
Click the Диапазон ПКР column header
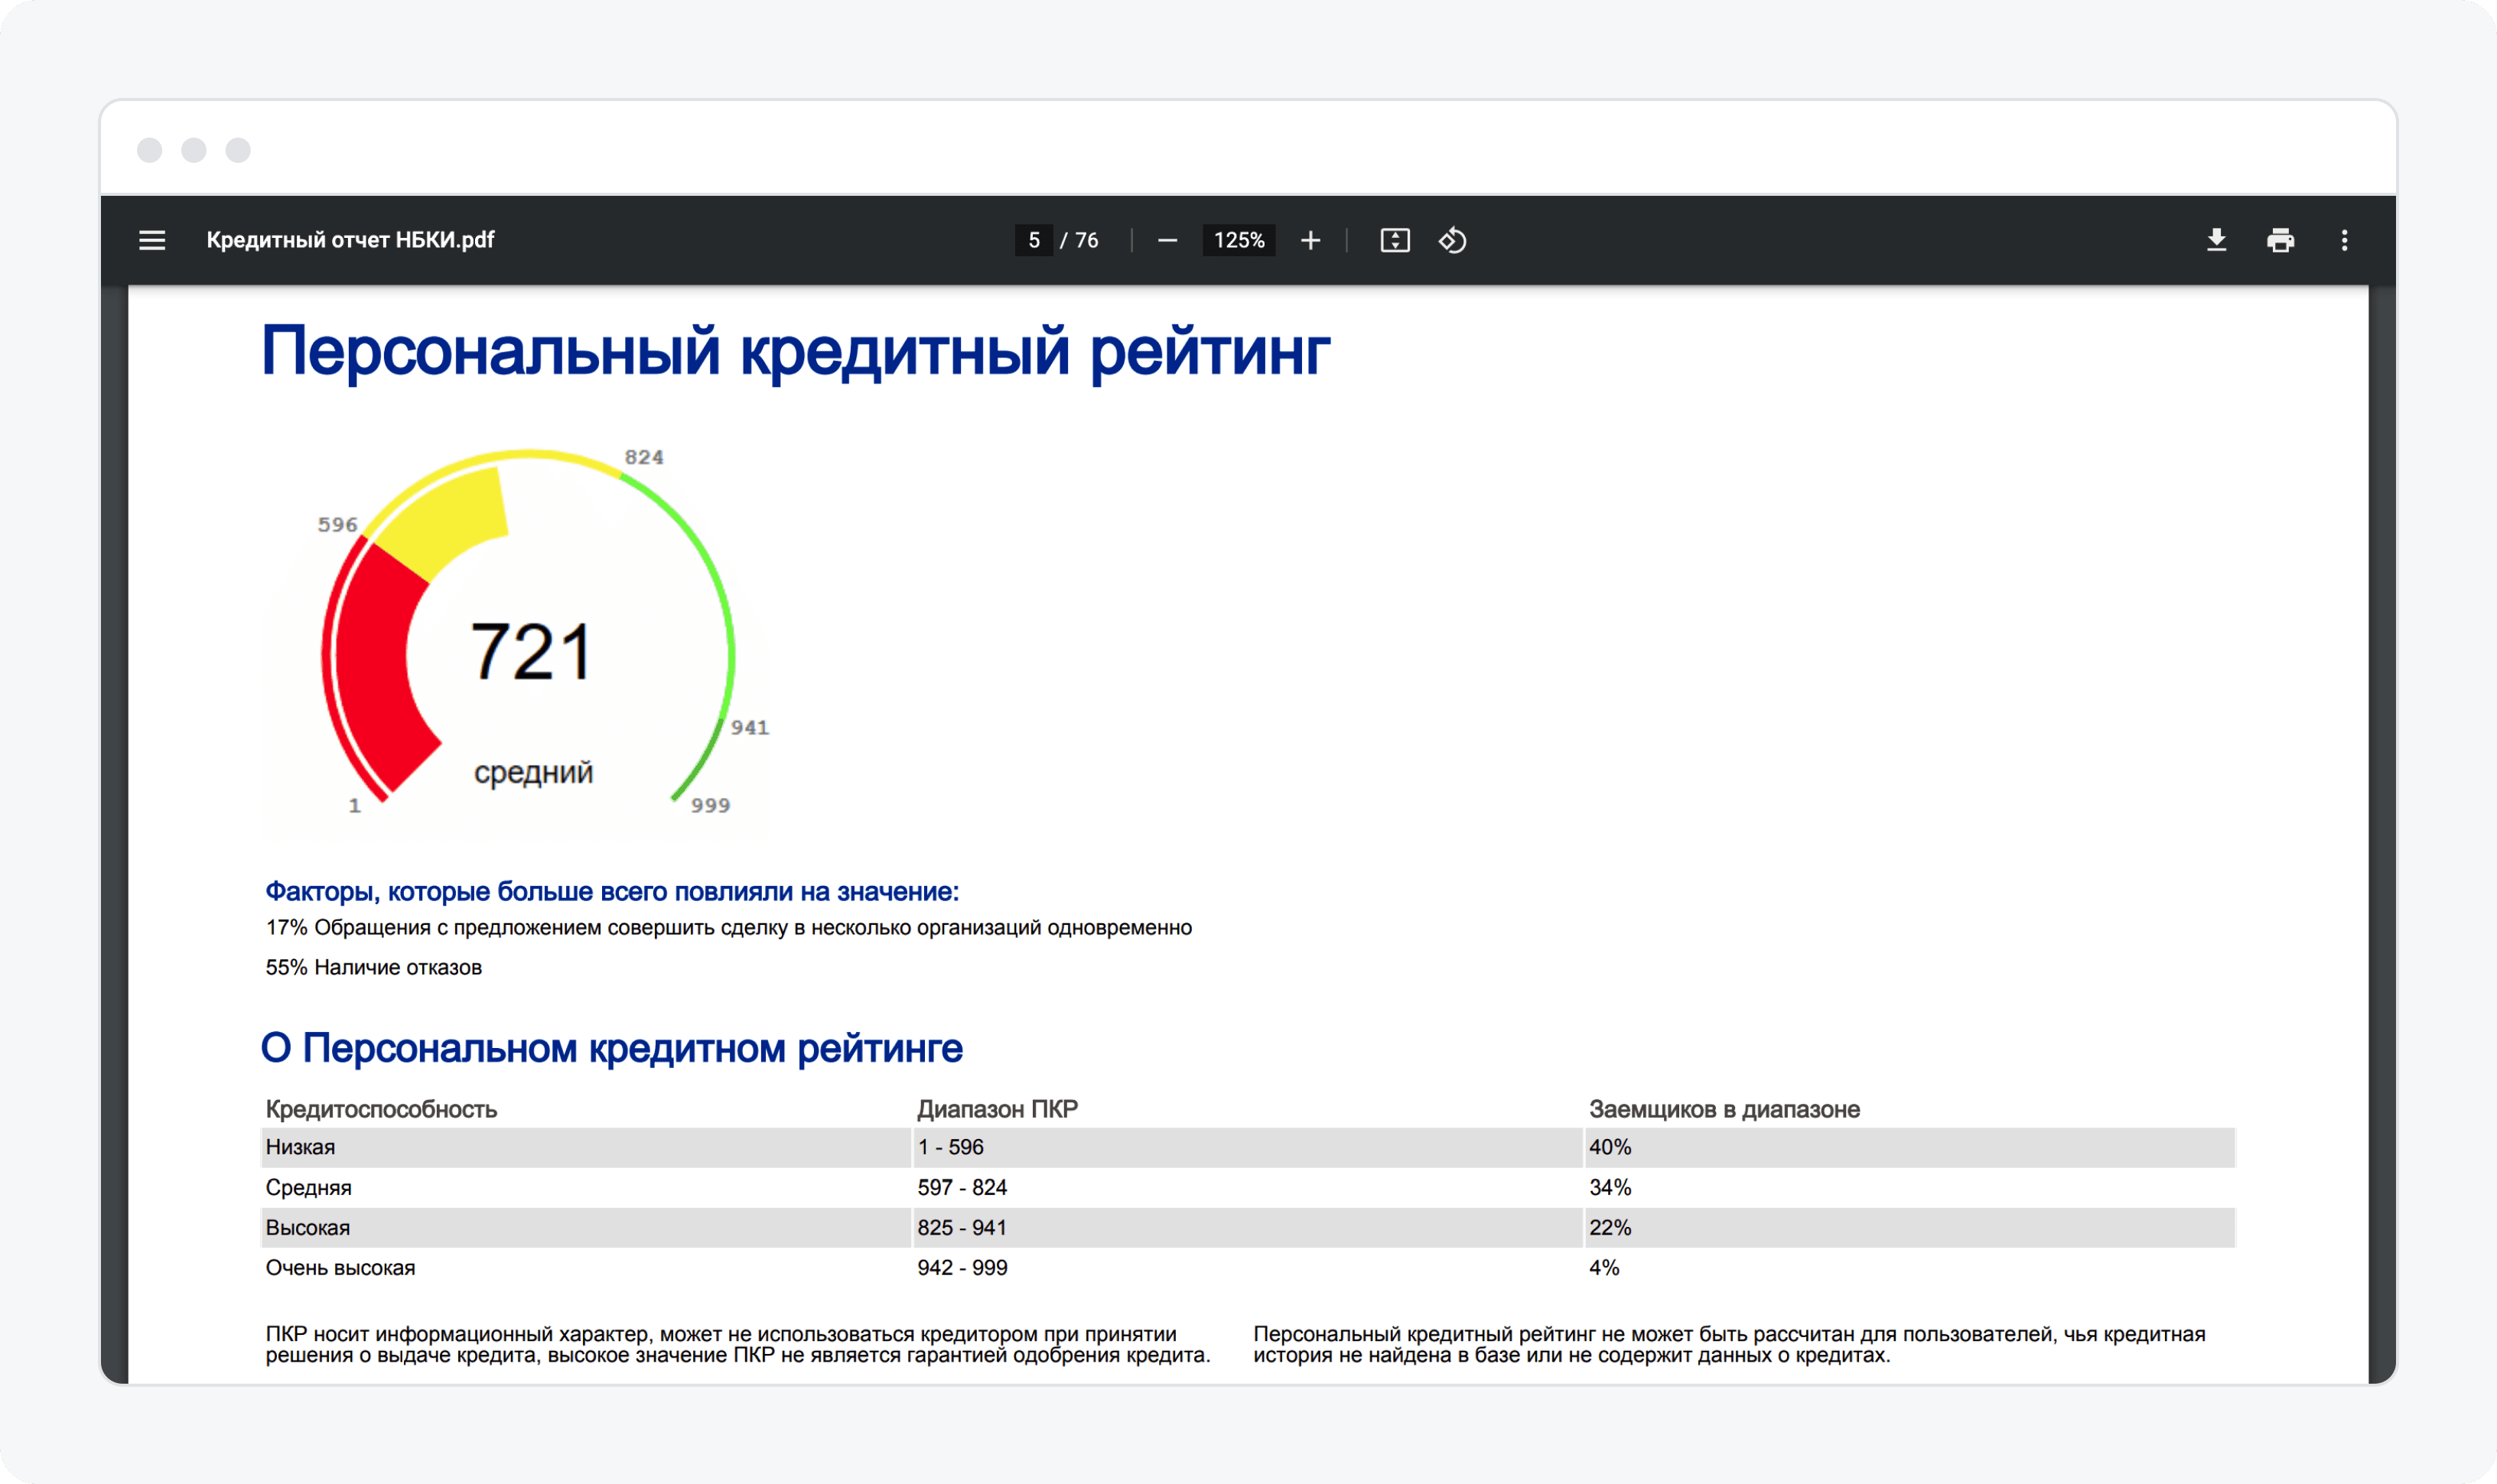(997, 1109)
